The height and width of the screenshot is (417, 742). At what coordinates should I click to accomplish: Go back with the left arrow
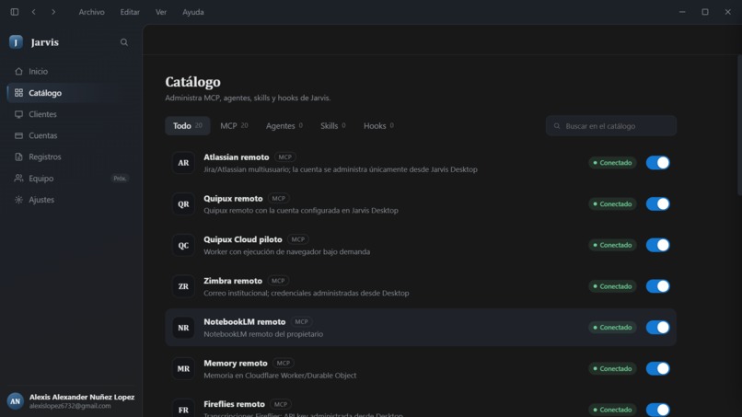[33, 12]
